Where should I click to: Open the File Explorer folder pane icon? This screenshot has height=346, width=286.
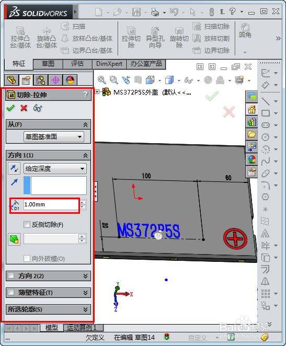[x=252, y=134]
